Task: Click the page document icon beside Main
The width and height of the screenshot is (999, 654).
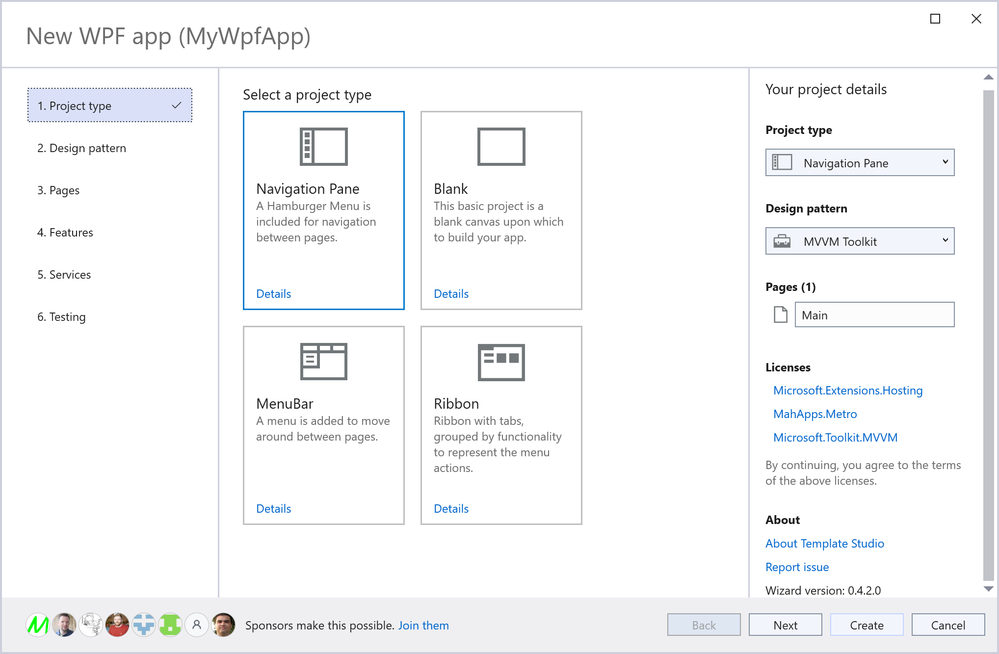Action: [780, 314]
